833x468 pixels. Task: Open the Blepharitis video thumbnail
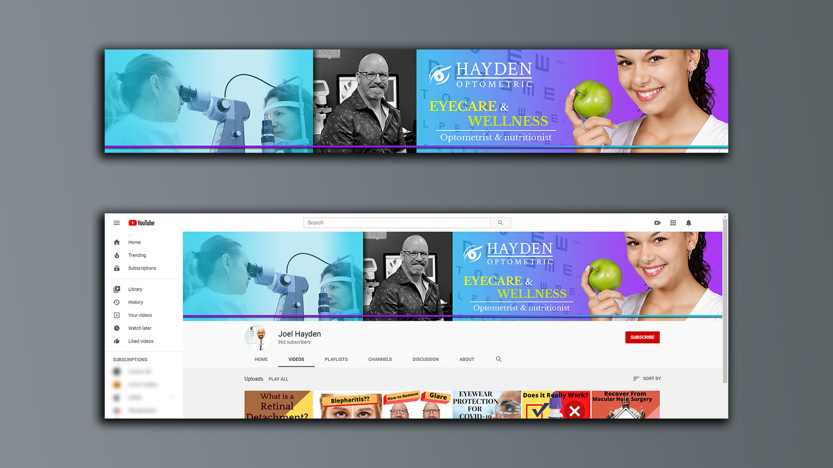[348, 405]
